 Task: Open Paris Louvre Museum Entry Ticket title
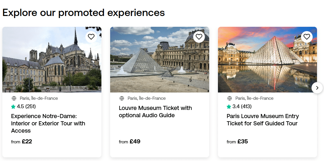tap(263, 120)
